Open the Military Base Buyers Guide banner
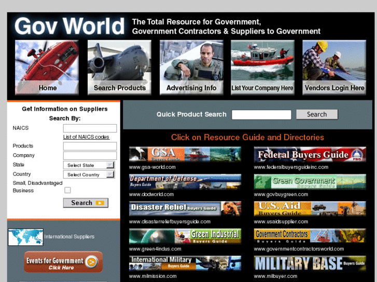The height and width of the screenshot is (282, 377). click(310, 263)
